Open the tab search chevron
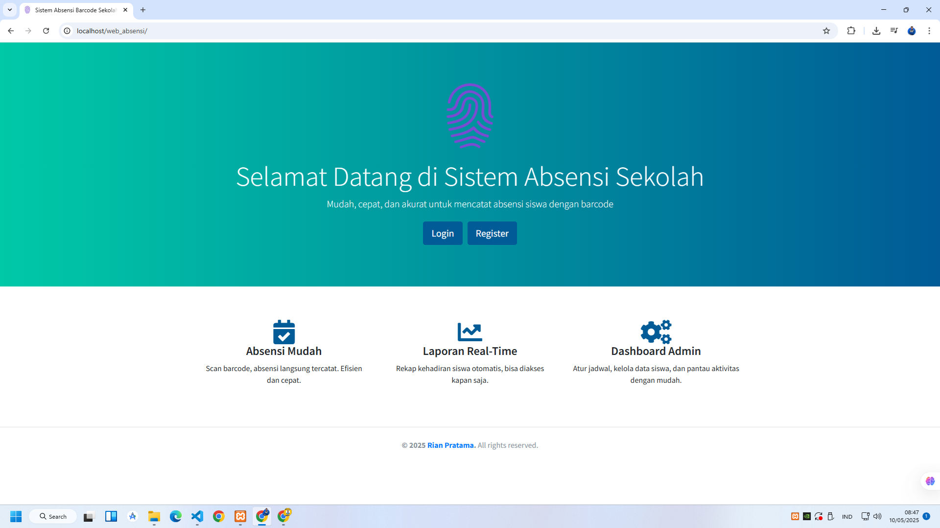This screenshot has width=940, height=528. [x=9, y=9]
